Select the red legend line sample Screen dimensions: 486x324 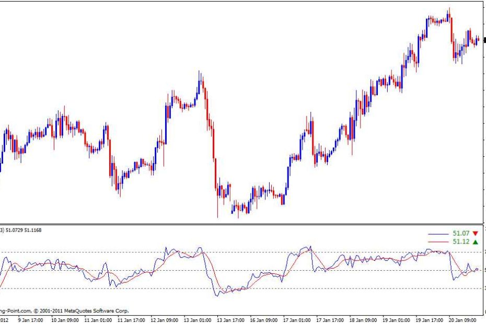coord(438,242)
